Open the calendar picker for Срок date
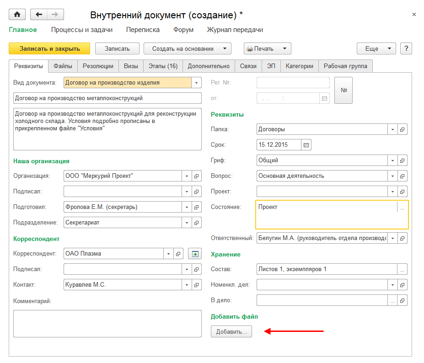 click(306, 145)
